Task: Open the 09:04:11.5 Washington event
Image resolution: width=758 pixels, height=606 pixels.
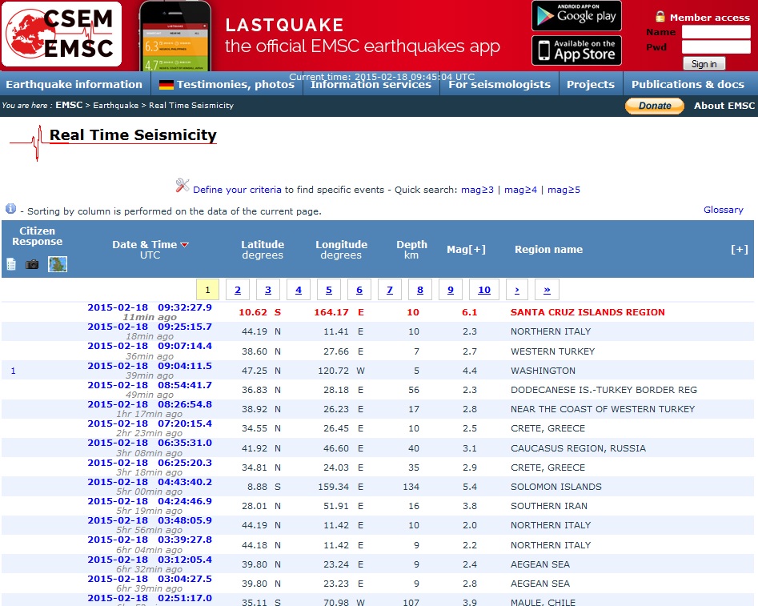Action: point(150,366)
